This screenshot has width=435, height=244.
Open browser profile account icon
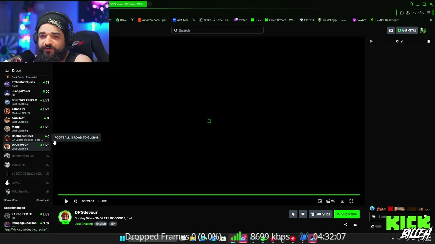pos(408,13)
